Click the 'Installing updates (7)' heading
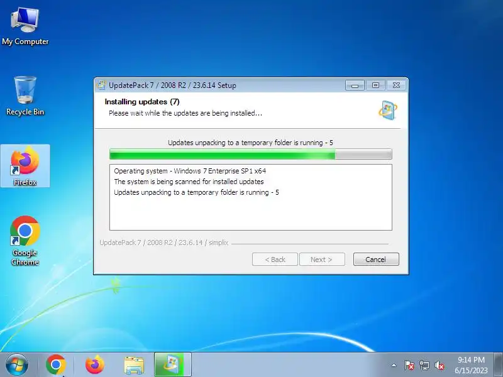Viewport: 503px width, 377px height. coord(142,102)
